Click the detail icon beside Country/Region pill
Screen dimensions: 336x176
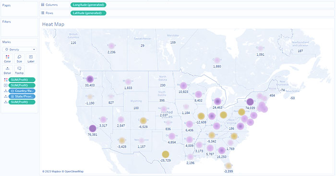(x=6, y=91)
